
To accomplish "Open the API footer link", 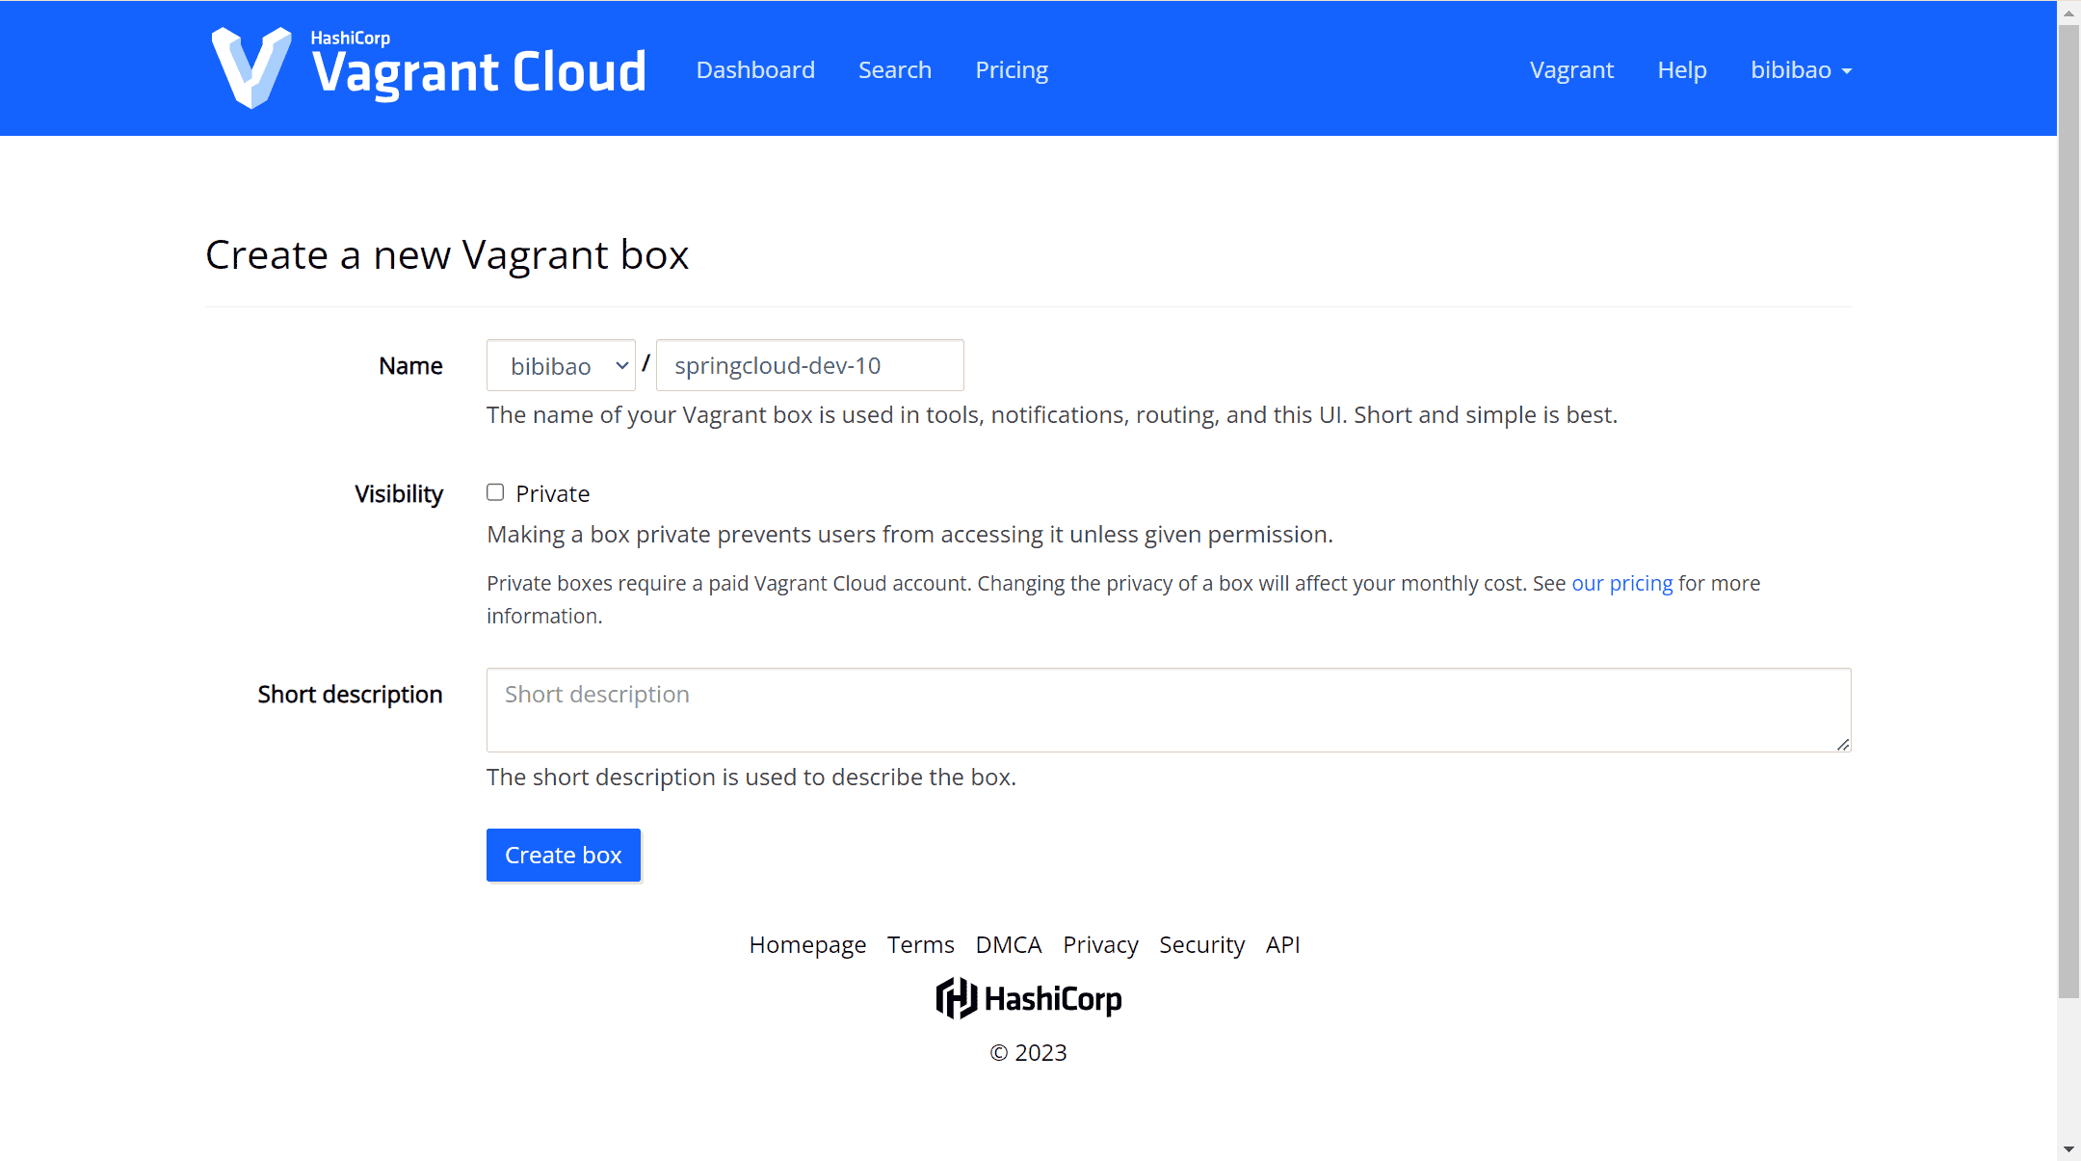I will [x=1282, y=945].
